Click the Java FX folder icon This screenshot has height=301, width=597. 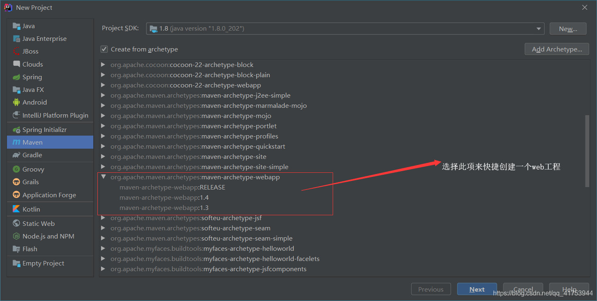[x=16, y=89]
